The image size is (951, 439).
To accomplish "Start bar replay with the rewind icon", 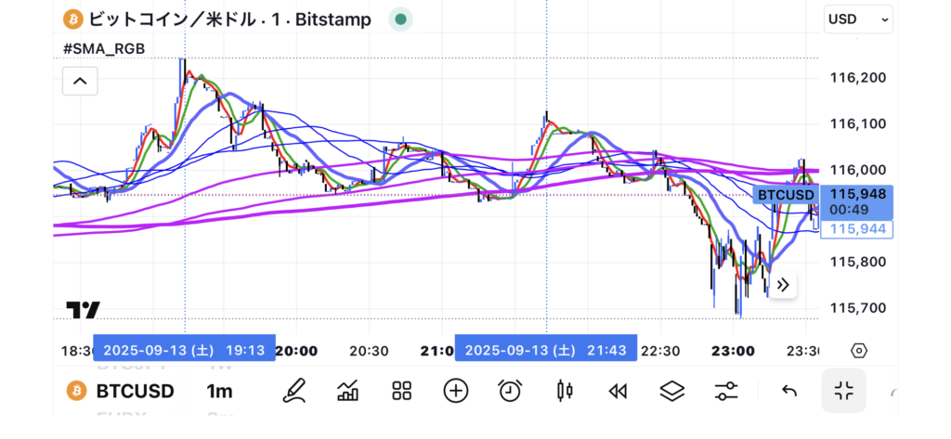I will point(618,391).
